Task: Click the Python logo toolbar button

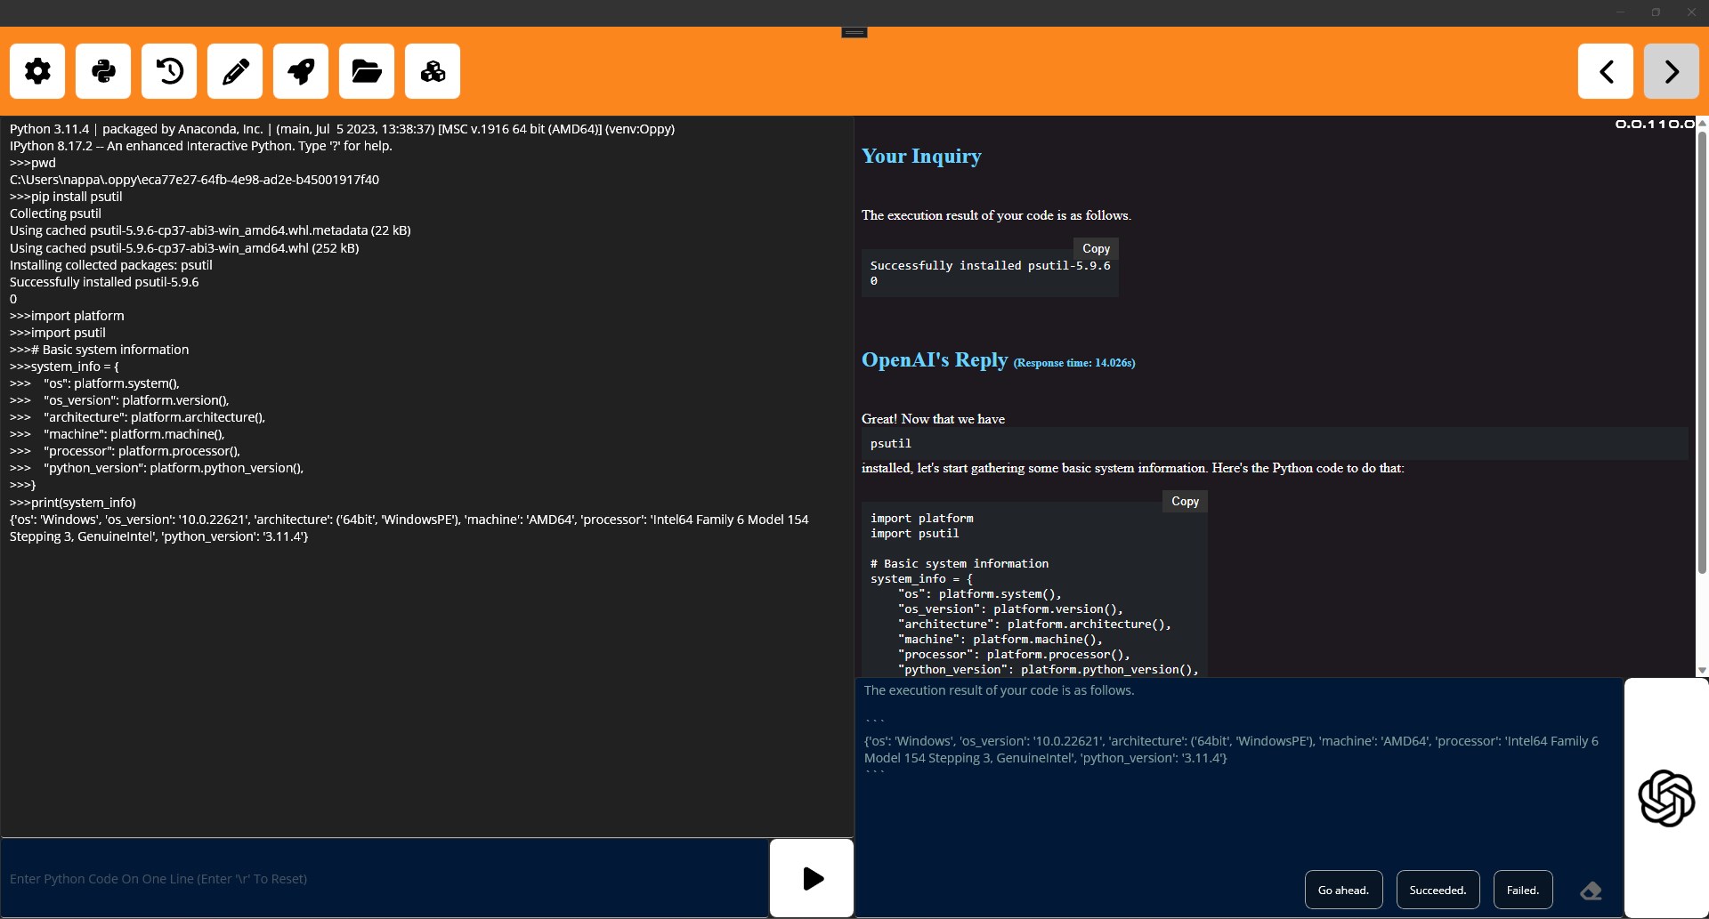Action: [103, 71]
